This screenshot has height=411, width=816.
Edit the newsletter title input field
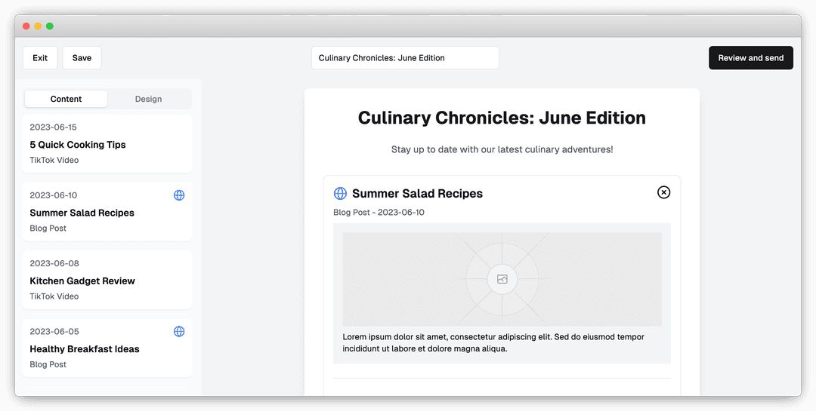tap(405, 58)
